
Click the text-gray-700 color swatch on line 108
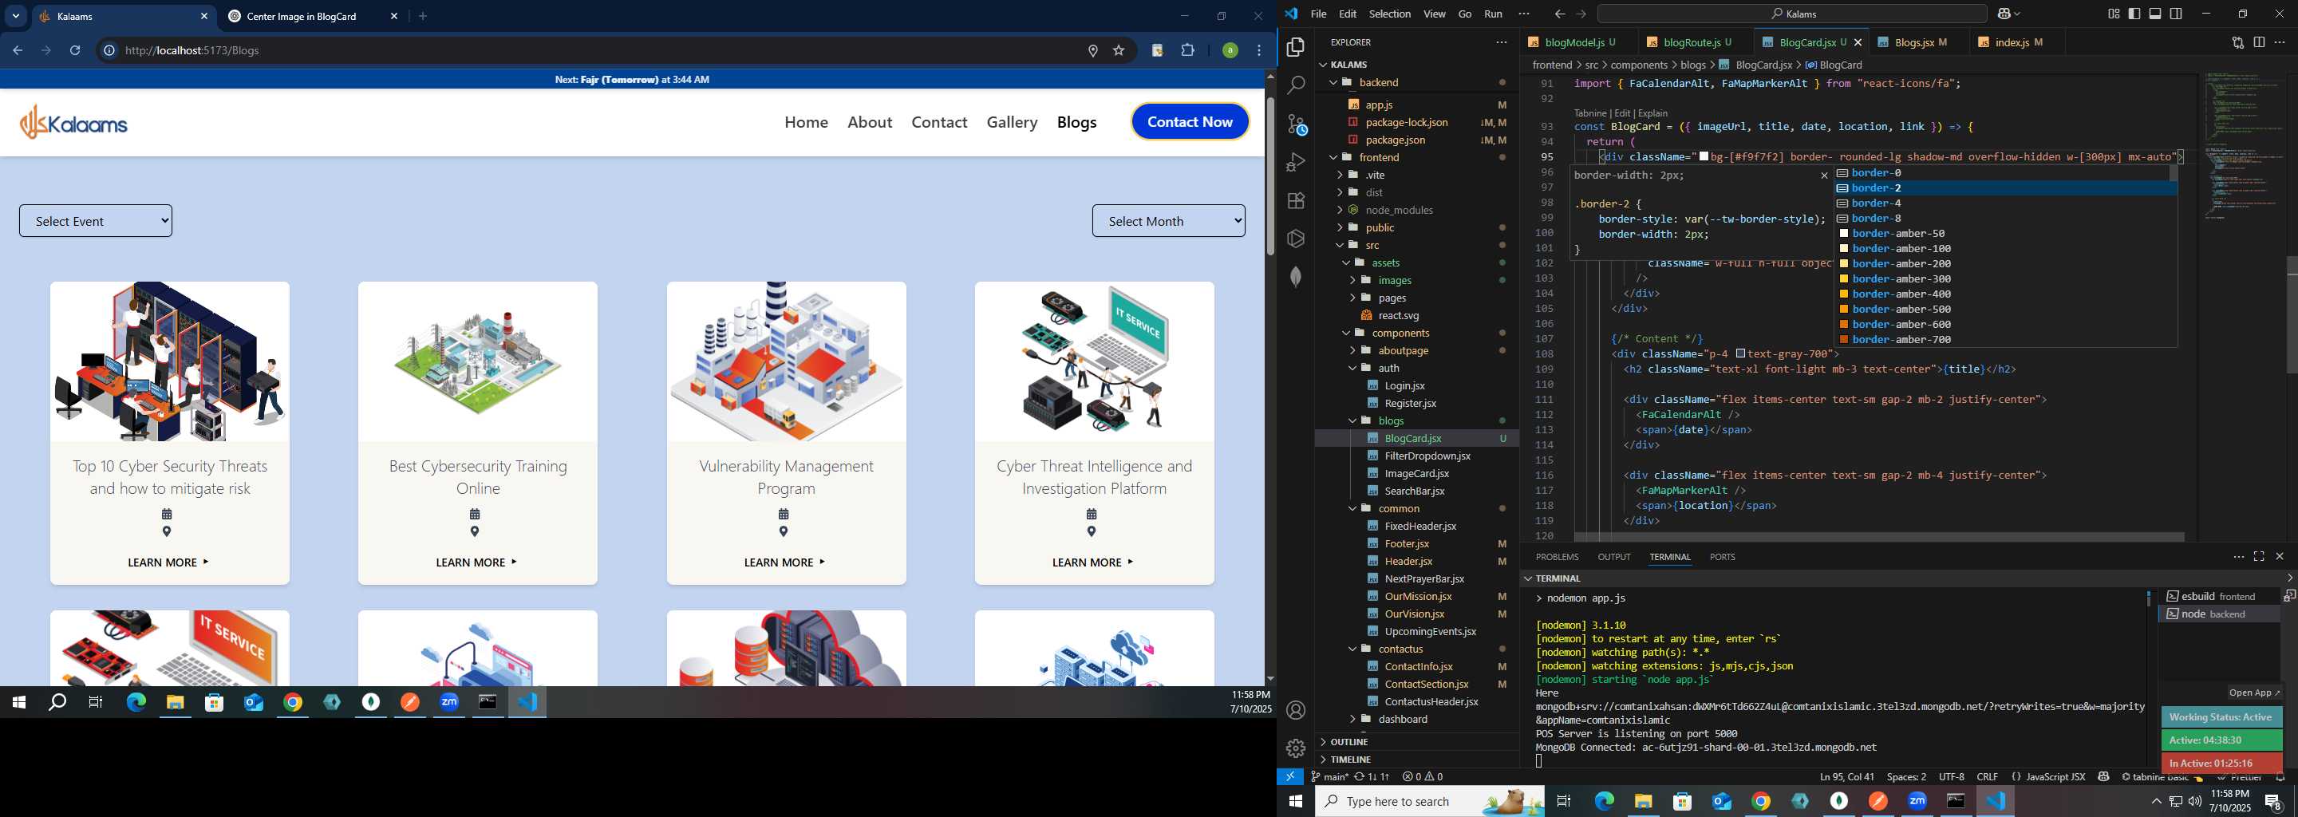click(x=1740, y=354)
